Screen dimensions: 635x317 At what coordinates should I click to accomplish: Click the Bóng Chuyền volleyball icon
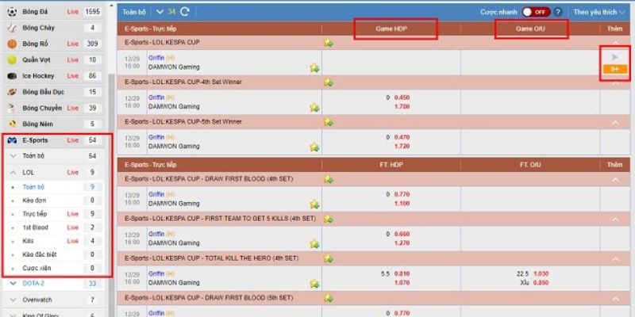(12, 108)
